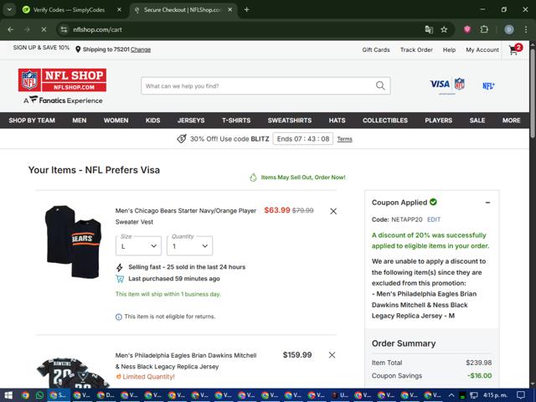The width and height of the screenshot is (536, 402).
Task: Open the browser extensions puzzle icon
Action: click(x=484, y=29)
